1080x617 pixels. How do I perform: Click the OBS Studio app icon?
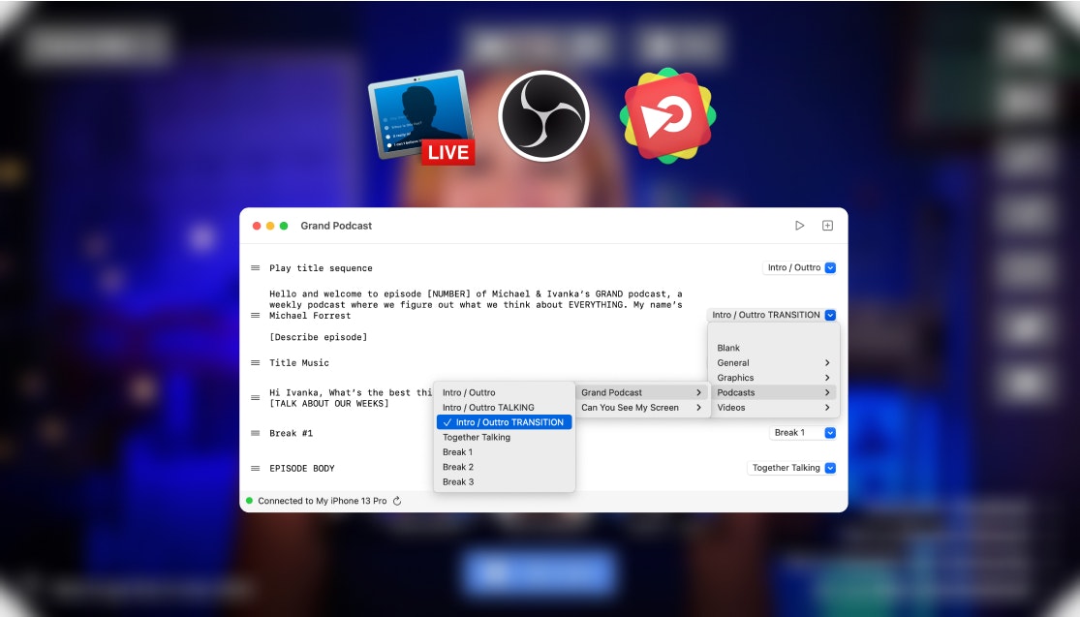click(543, 116)
